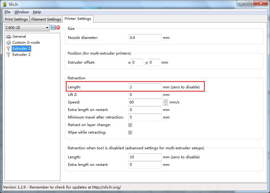The image size is (270, 193).
Task: Select Extruder 2 in the settings tree
Action: click(x=21, y=55)
